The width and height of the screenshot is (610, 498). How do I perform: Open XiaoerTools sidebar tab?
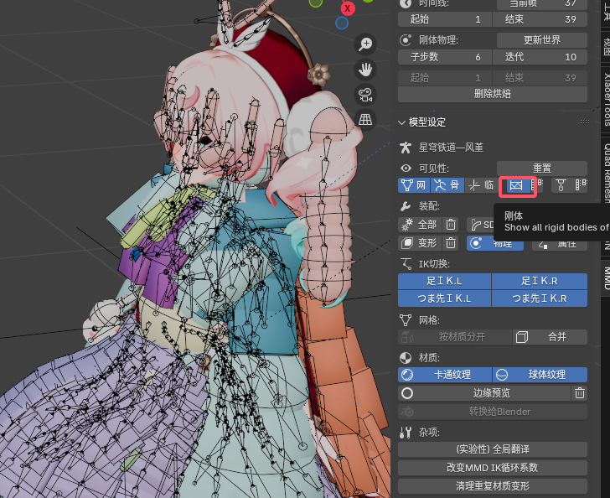[606, 99]
